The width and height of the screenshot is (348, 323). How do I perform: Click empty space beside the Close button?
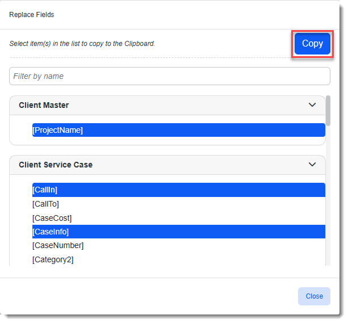click(x=170, y=296)
